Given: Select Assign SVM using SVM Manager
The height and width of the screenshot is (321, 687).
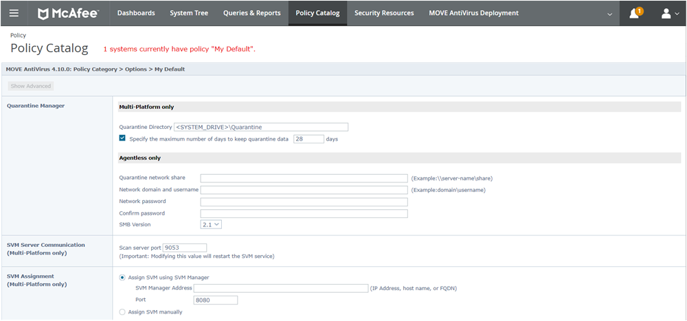Looking at the screenshot, I should [122, 277].
